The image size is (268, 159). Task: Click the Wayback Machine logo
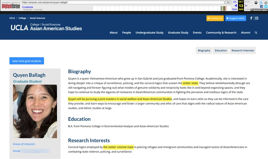[11, 6]
